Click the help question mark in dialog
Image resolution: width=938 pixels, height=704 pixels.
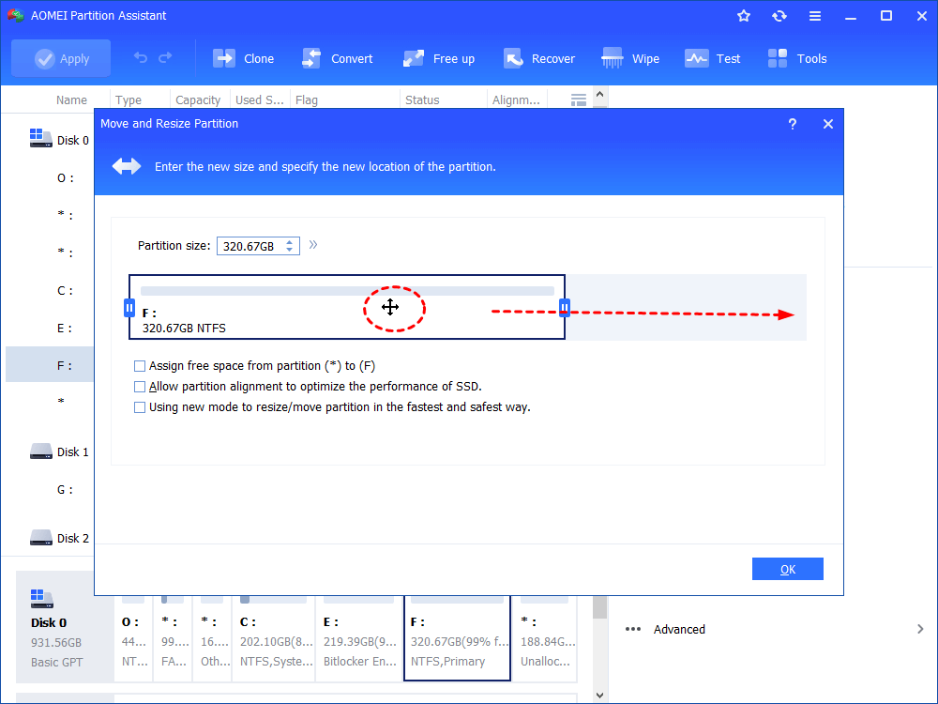click(x=793, y=124)
